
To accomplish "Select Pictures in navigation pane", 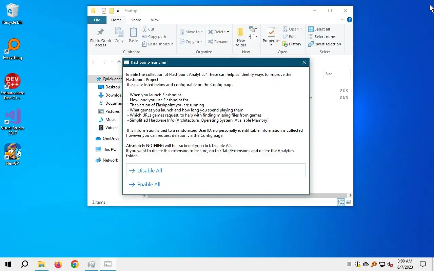I will pyautogui.click(x=109, y=111).
